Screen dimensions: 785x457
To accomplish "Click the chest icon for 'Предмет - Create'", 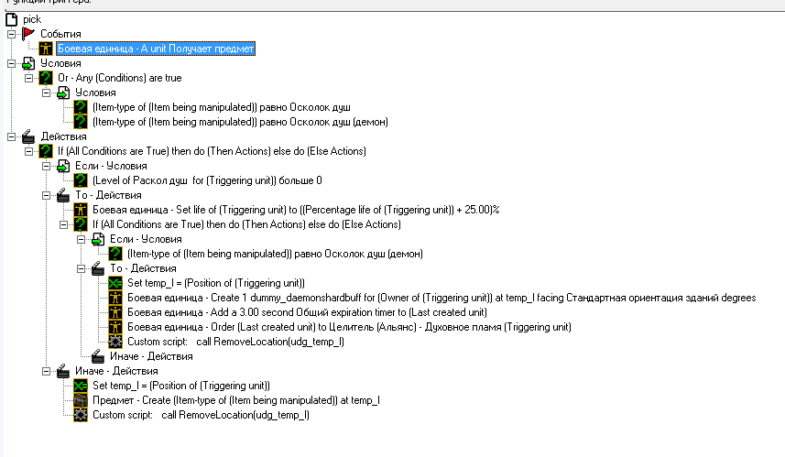I will [x=81, y=400].
